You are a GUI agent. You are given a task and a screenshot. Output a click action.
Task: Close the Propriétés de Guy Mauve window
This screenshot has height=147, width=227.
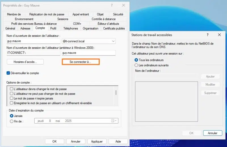pos(123,5)
